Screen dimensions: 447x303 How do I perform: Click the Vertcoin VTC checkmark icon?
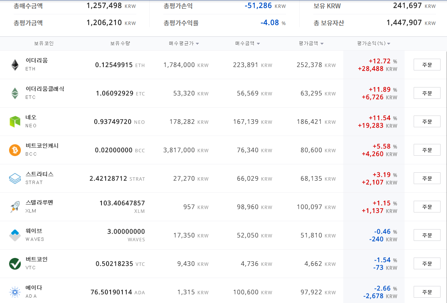(15, 264)
